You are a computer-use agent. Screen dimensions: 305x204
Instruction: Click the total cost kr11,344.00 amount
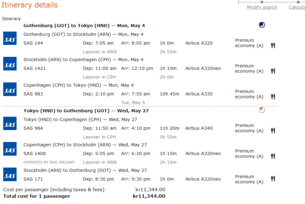point(149,196)
